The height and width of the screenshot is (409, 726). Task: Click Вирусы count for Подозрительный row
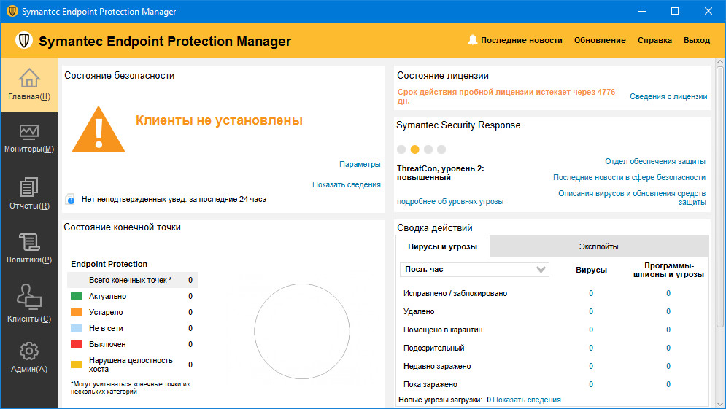[x=591, y=348]
